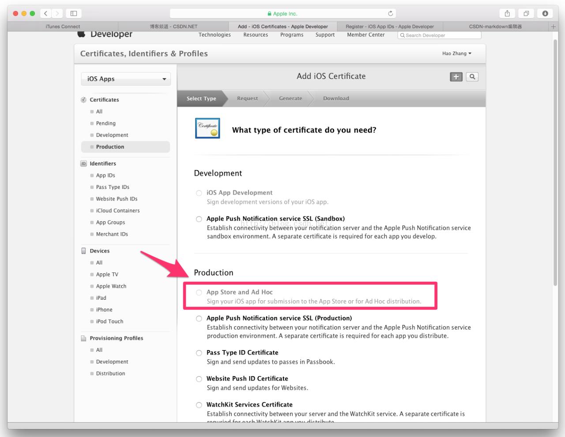Open Apple TV devices

coord(107,275)
